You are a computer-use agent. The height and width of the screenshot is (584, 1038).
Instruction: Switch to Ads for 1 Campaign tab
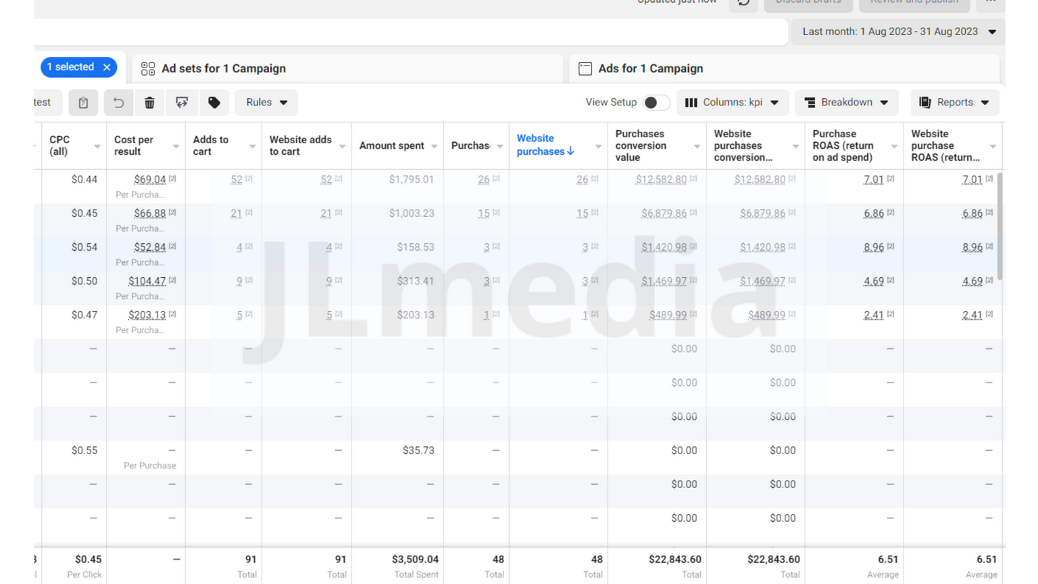click(650, 69)
